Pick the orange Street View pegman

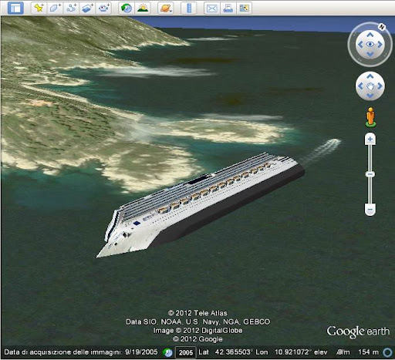tap(370, 117)
